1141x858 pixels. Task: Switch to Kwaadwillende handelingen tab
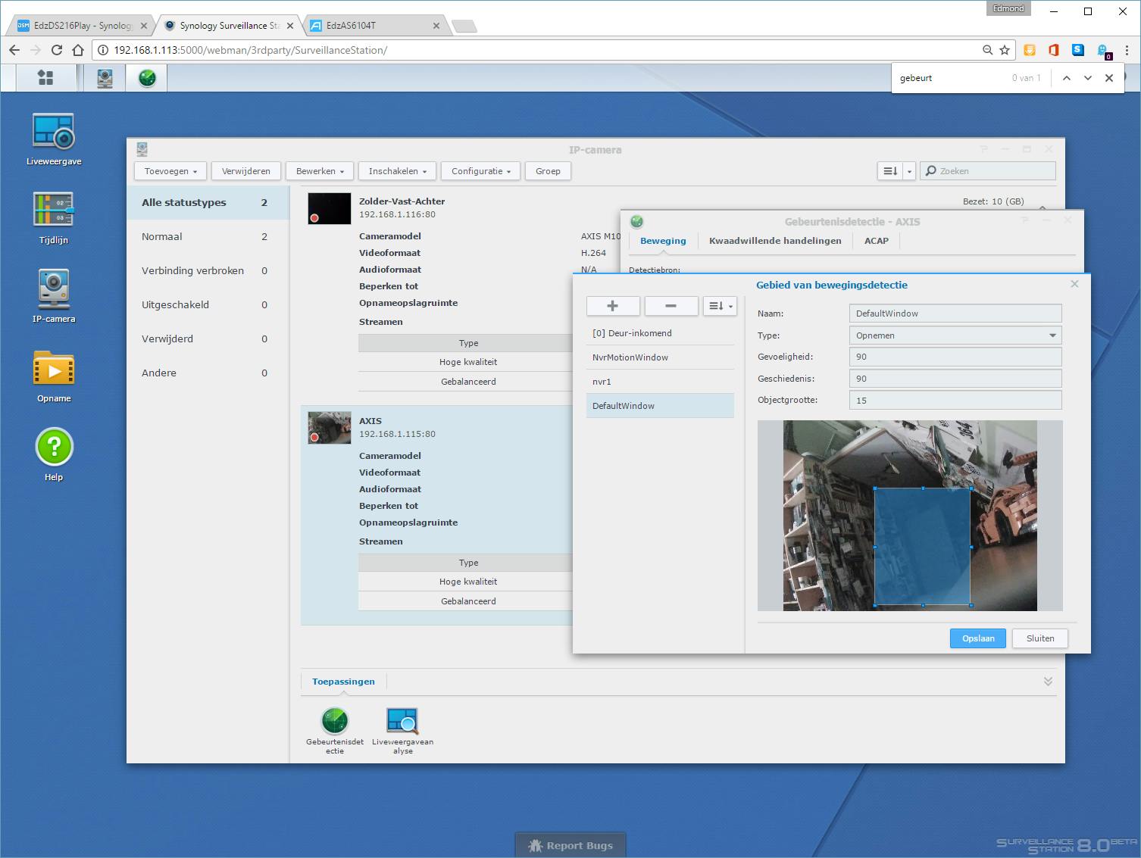(x=774, y=241)
